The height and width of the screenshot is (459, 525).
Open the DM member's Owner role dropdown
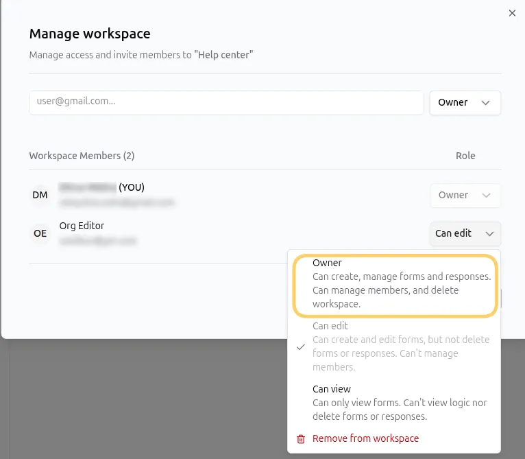pos(465,195)
